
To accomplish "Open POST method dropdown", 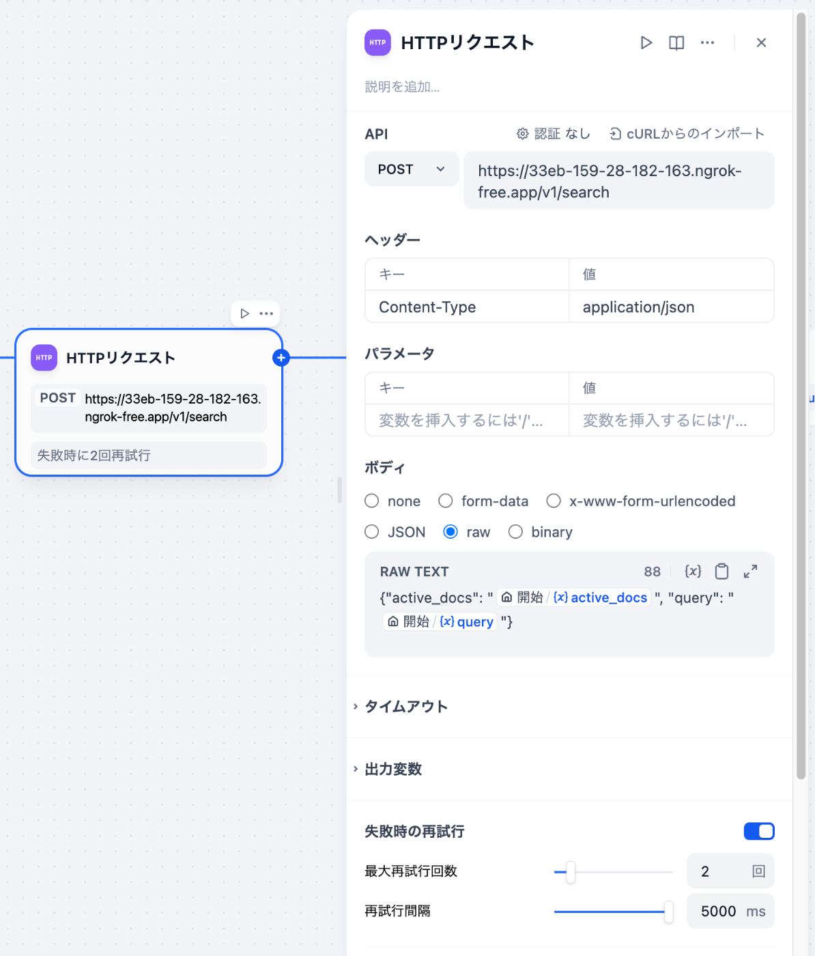I will (412, 169).
